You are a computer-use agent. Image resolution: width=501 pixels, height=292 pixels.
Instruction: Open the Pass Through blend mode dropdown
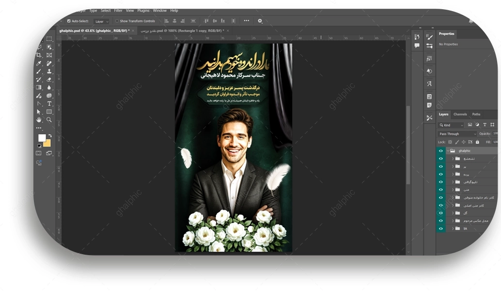457,134
